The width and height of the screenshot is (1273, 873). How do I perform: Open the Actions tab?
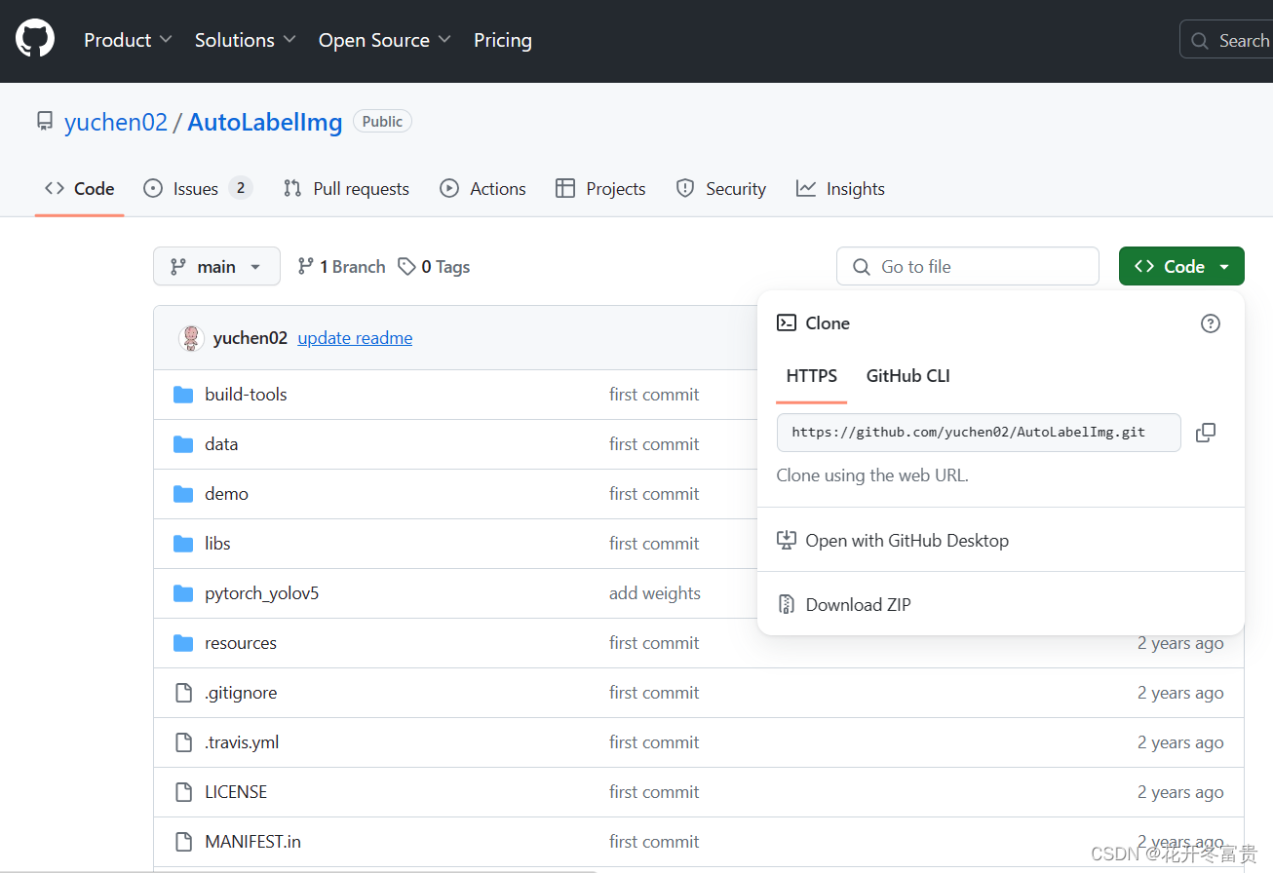[x=482, y=189]
